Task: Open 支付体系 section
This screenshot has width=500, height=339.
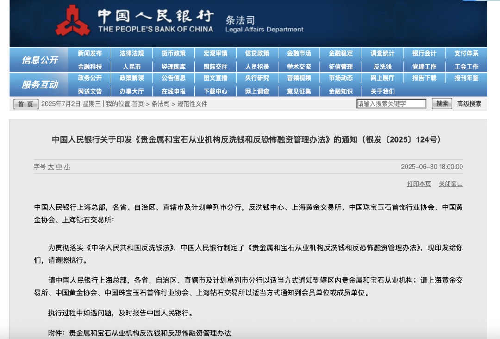Action: [466, 53]
